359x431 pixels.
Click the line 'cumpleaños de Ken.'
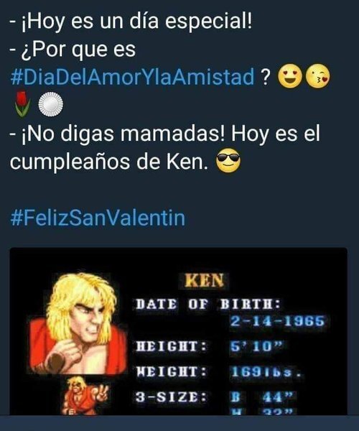[x=108, y=162]
